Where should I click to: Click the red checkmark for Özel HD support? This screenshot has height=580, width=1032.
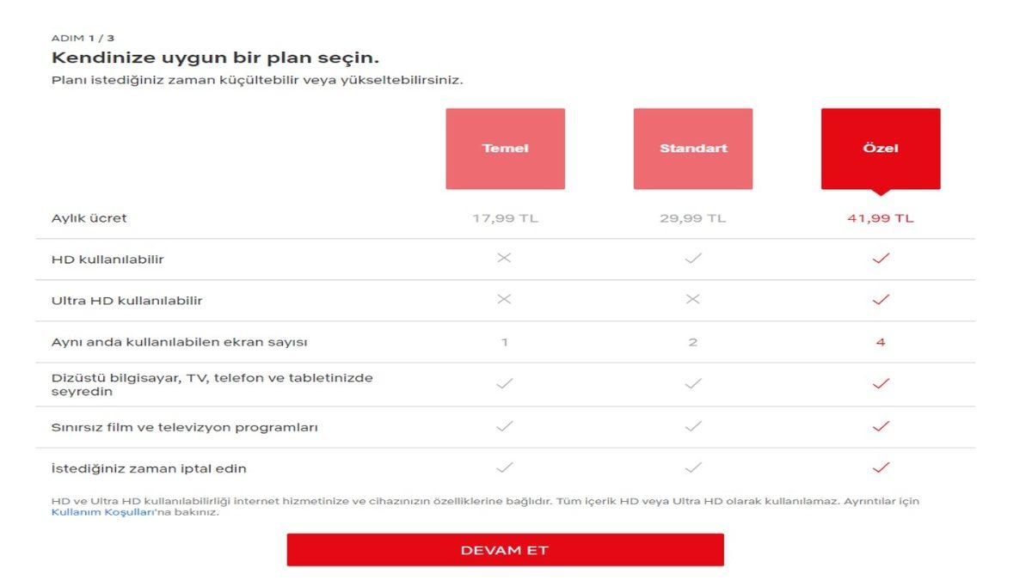coord(881,259)
